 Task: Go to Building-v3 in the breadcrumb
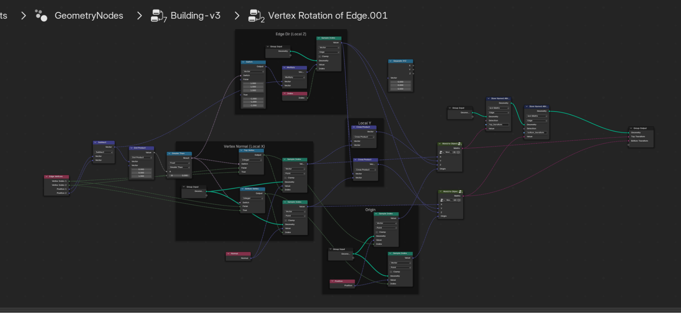195,16
